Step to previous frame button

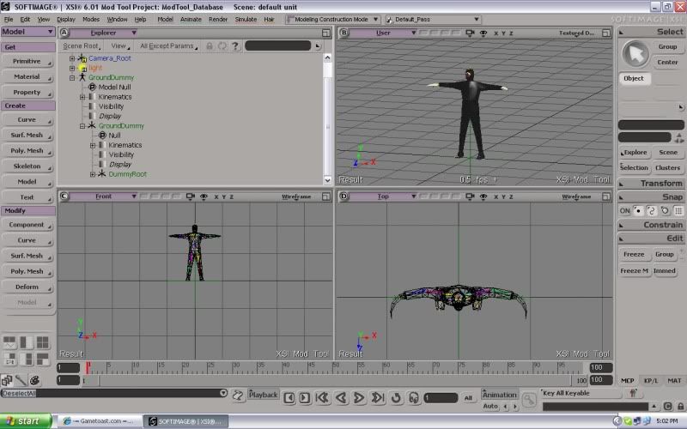(x=289, y=397)
